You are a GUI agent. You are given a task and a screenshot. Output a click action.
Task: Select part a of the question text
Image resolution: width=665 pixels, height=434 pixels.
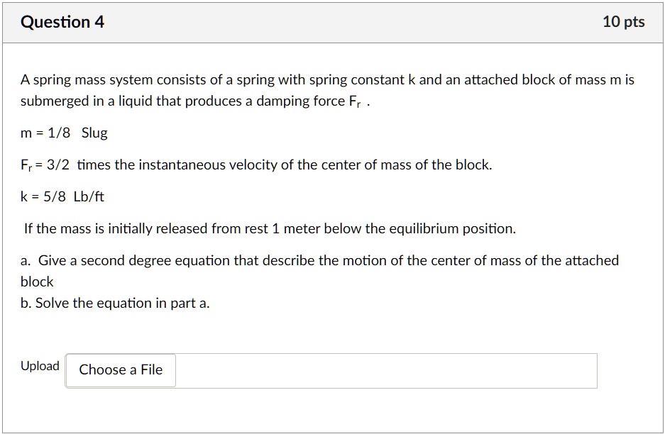coord(319,260)
